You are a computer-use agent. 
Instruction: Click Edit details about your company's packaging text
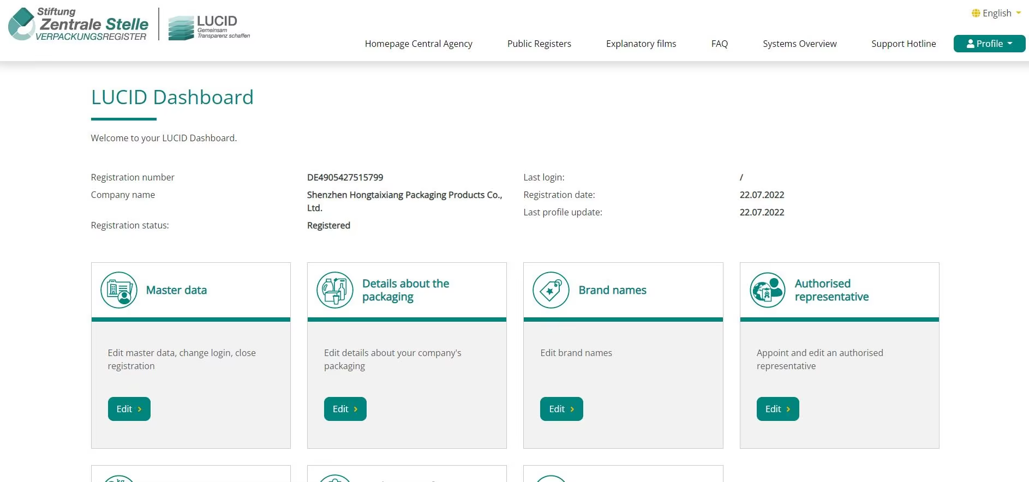[x=392, y=359]
